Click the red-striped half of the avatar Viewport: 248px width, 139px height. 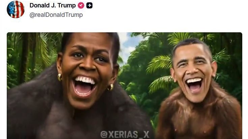click(x=20, y=9)
